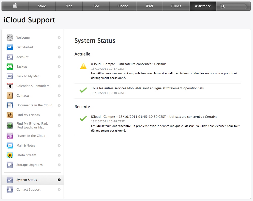Click the green checkmark beside MobileMe services status
Viewport: 253px width, 201px height.
pos(83,90)
